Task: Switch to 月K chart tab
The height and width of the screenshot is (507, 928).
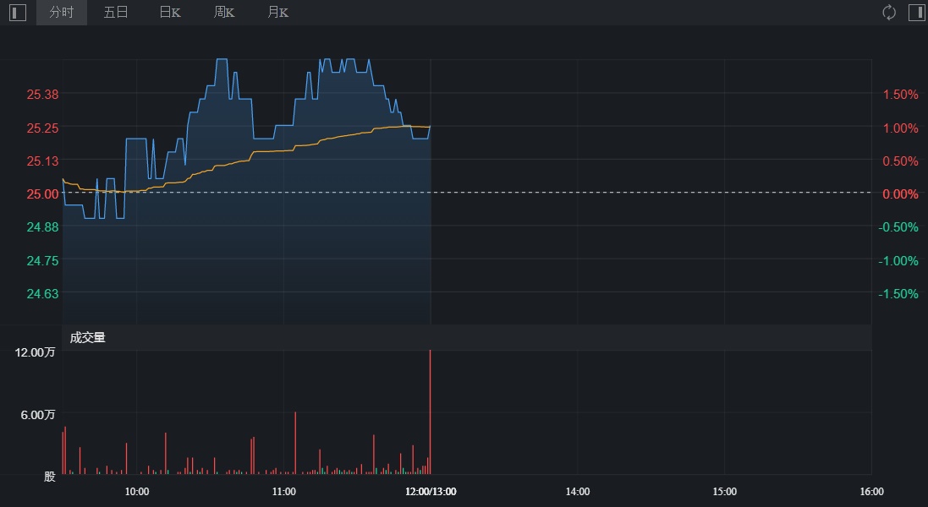Action: 277,13
